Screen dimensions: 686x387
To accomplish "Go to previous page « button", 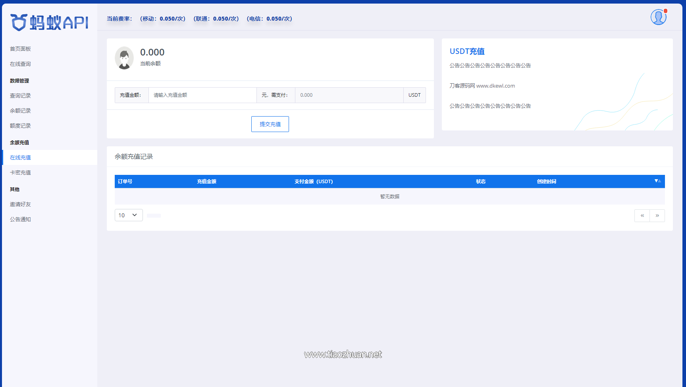I will point(642,216).
